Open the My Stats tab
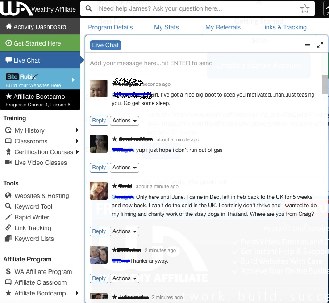The width and height of the screenshot is (329, 303). 167,27
